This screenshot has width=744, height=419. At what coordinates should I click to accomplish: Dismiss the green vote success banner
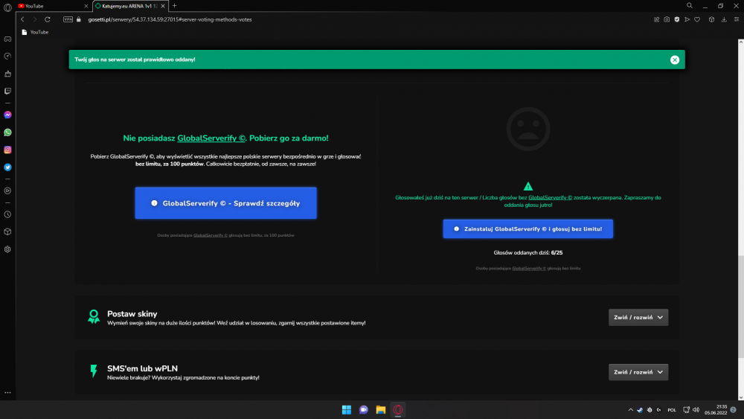[674, 60]
